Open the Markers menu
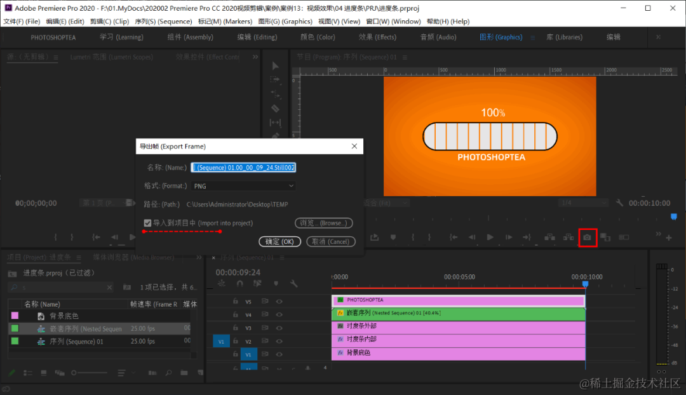This screenshot has width=686, height=395. pos(225,22)
